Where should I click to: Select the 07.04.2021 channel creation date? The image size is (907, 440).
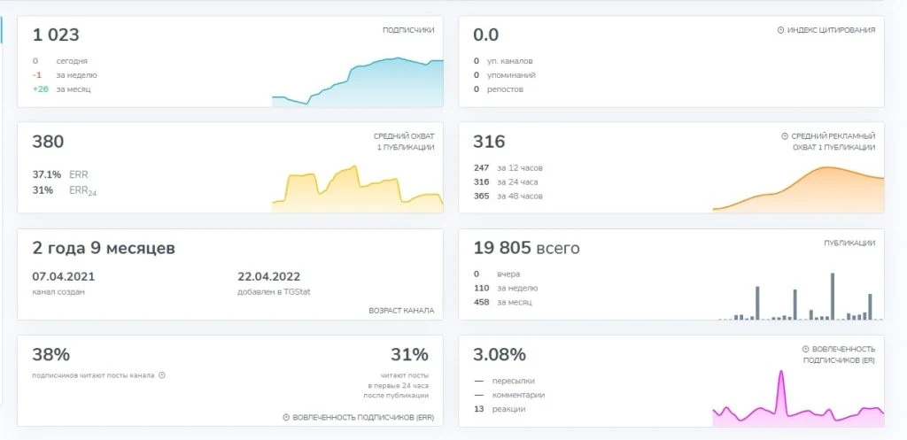(x=64, y=277)
